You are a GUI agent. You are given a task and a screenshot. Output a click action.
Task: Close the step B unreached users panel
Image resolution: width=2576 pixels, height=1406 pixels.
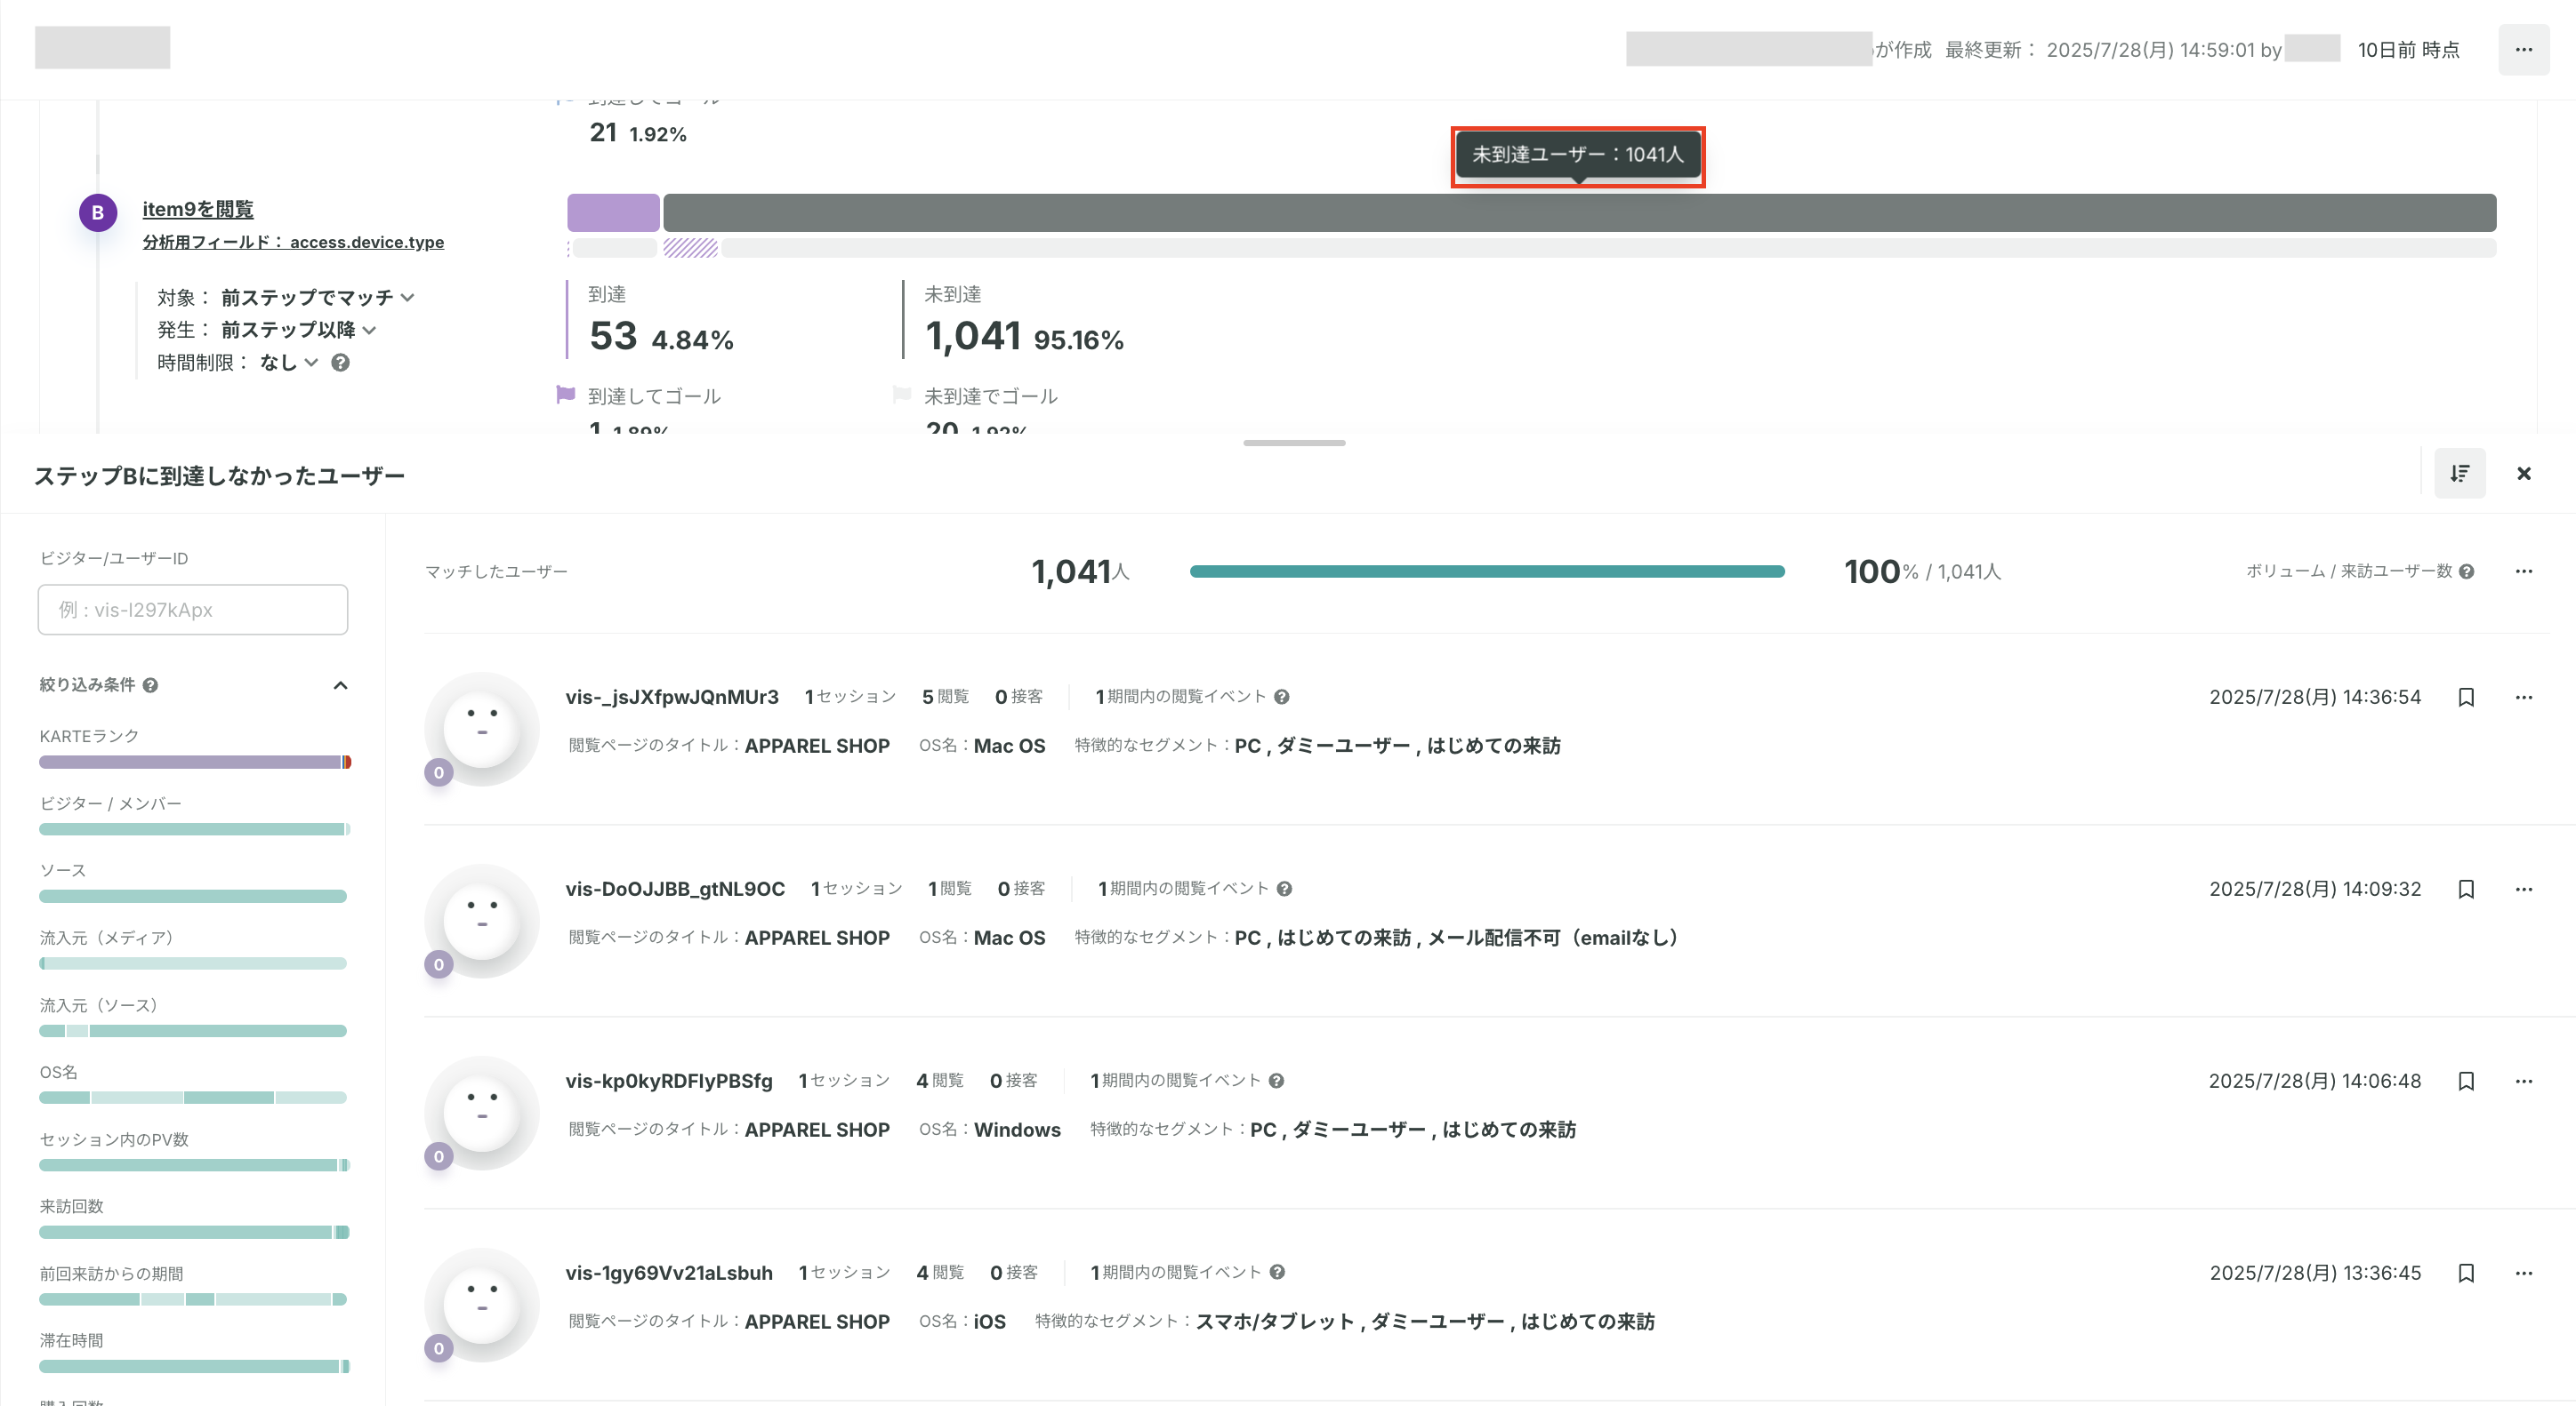[2523, 474]
